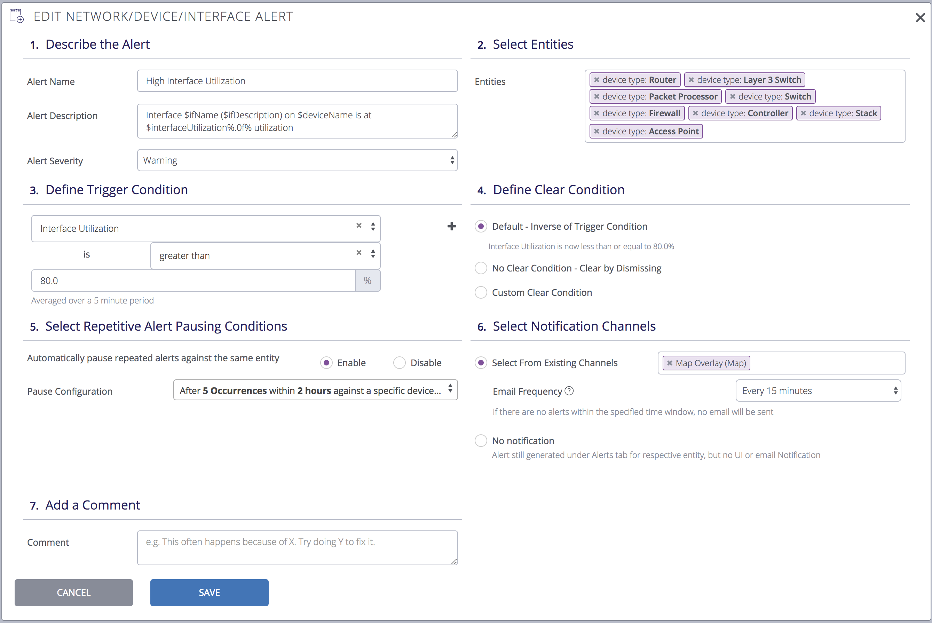Click the percent unit addon
This screenshot has height=623, width=932.
point(368,281)
